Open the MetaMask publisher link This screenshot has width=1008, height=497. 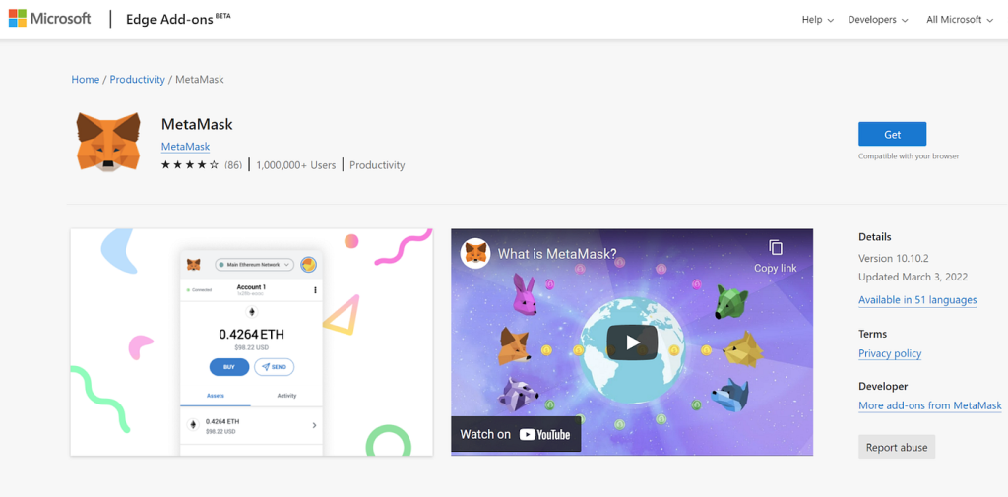pos(185,146)
